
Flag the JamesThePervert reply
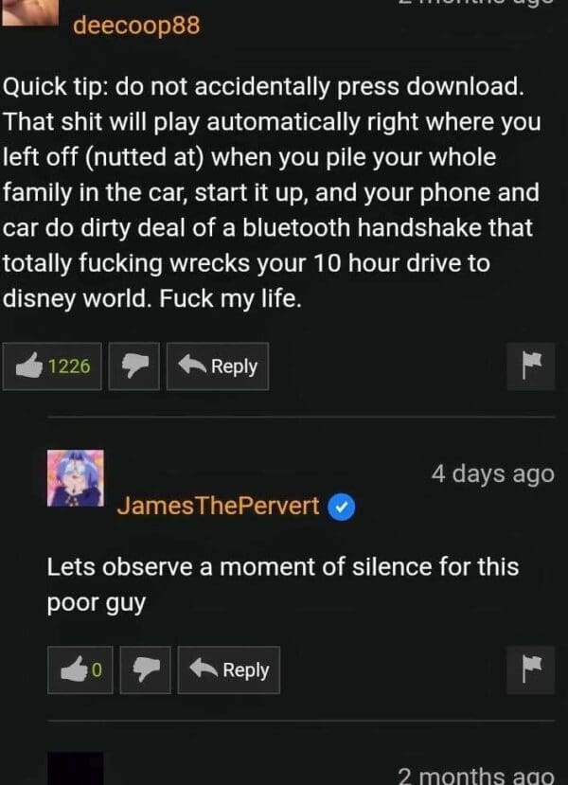[531, 669]
